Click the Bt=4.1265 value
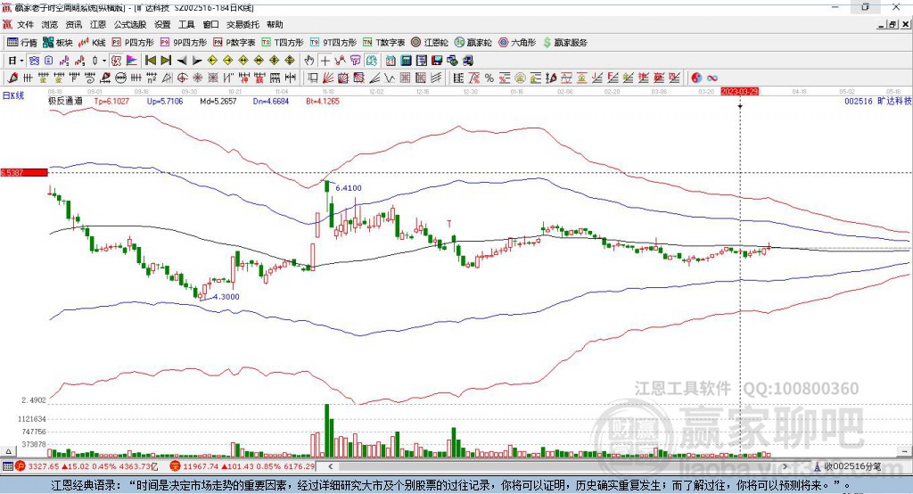This screenshot has width=913, height=494. [323, 101]
